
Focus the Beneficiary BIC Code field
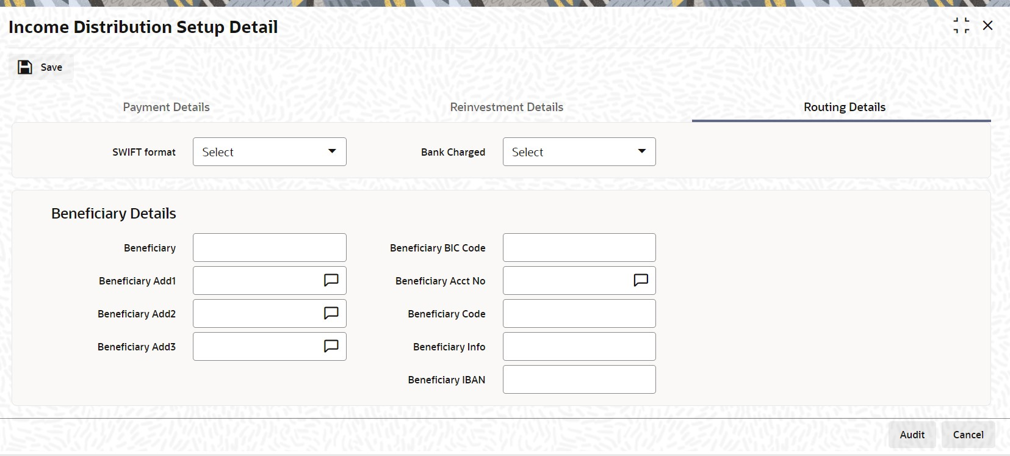coord(579,248)
